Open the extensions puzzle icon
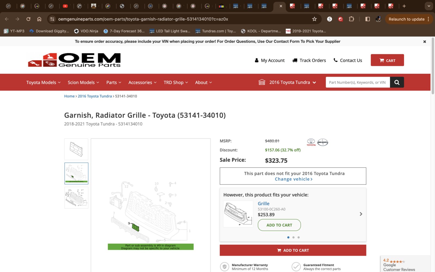435x272 pixels. pyautogui.click(x=351, y=19)
